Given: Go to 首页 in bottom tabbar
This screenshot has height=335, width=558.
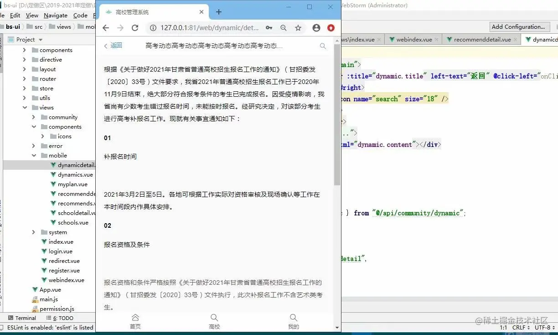Looking at the screenshot, I should (x=135, y=321).
